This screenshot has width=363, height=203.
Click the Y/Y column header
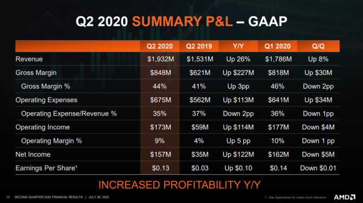(238, 46)
